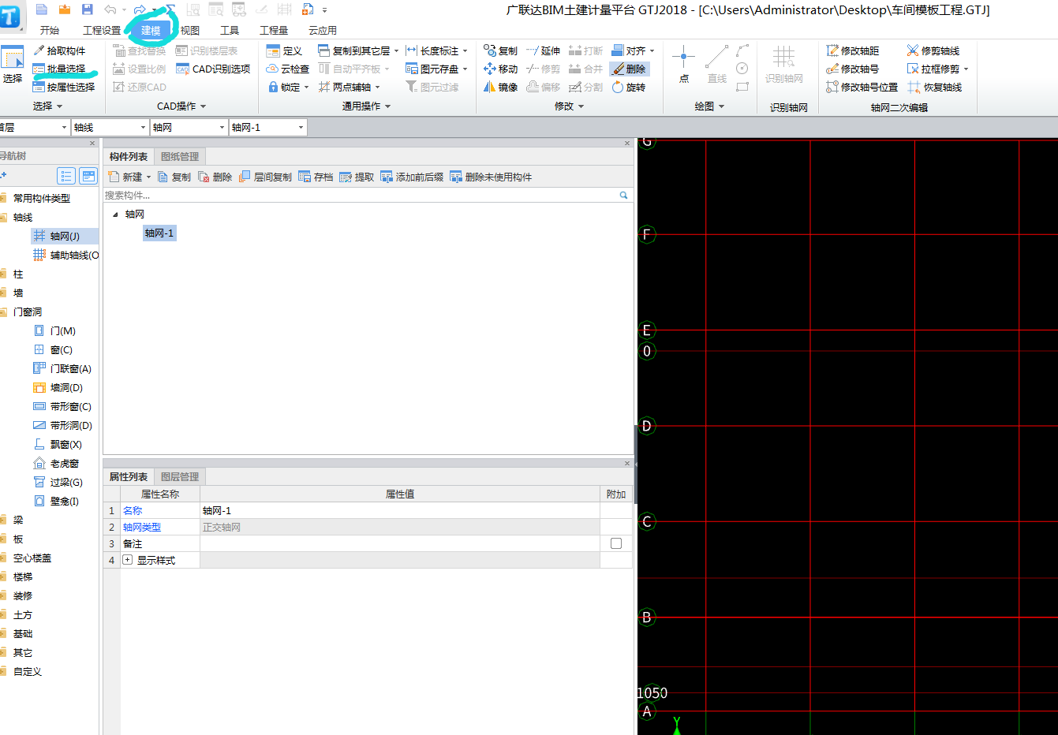The height and width of the screenshot is (735, 1058).
Task: Select 修剪轴线 trim axis line
Action: click(933, 50)
